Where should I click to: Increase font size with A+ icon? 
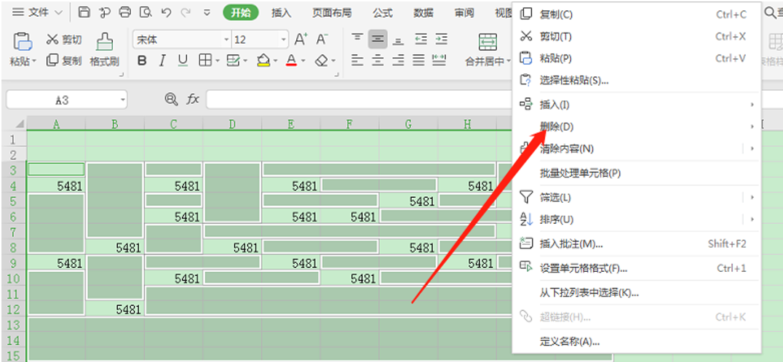coord(301,39)
